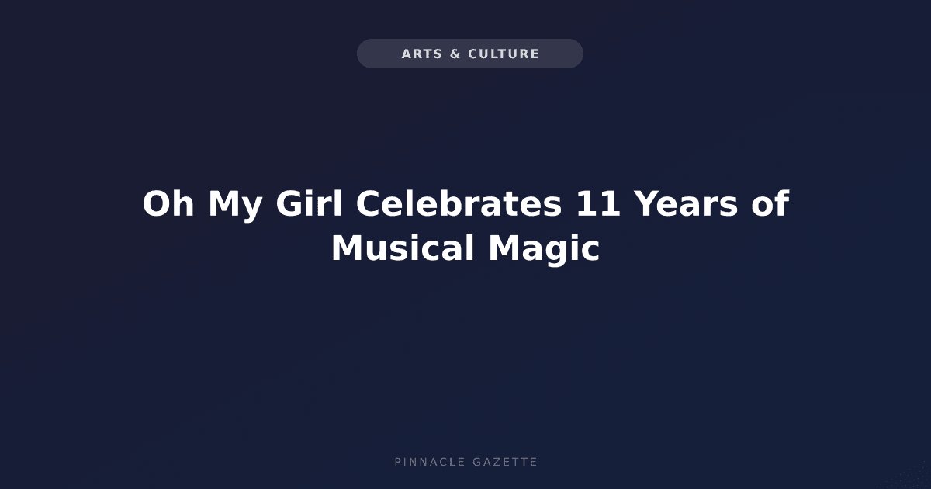Click the ampersand in the category badge

[455, 54]
